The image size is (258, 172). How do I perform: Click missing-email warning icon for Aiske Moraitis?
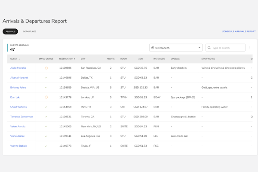point(46,68)
